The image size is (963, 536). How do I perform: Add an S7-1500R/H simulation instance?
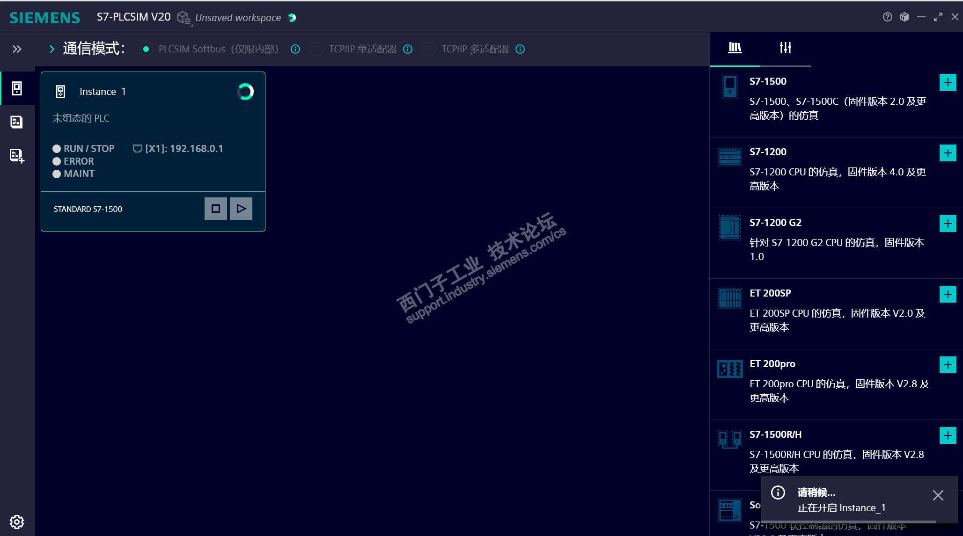[x=948, y=435]
